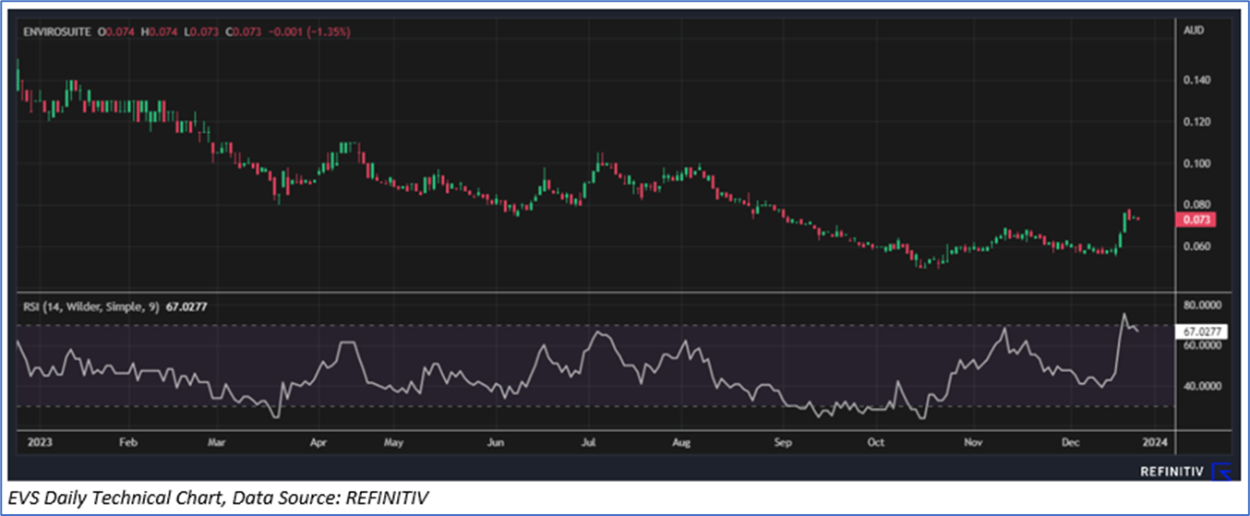Click the -0.001 (-1.35%) change value

tap(310, 32)
